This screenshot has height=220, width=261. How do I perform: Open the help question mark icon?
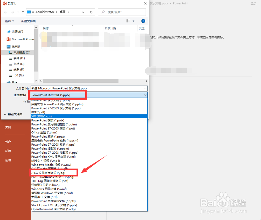tap(143, 21)
